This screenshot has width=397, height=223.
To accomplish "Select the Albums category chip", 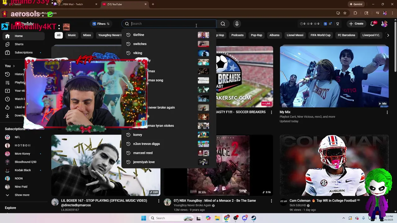I will pyautogui.click(x=274, y=35).
